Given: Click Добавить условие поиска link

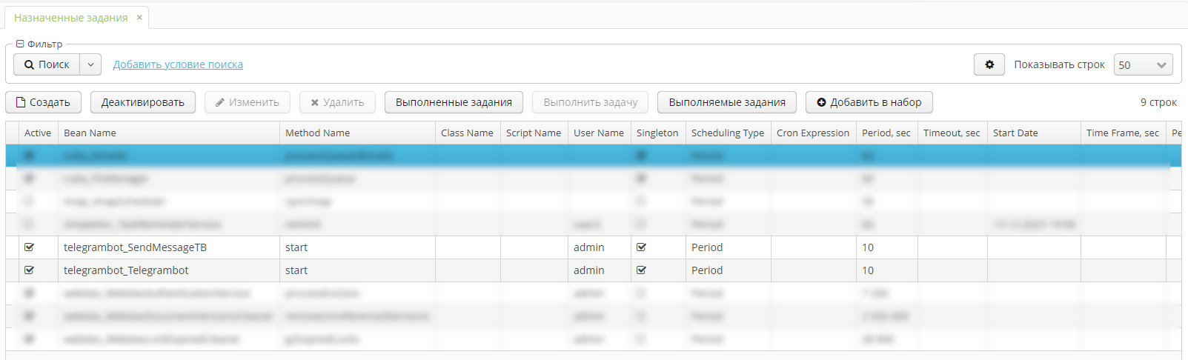Looking at the screenshot, I should (x=178, y=64).
